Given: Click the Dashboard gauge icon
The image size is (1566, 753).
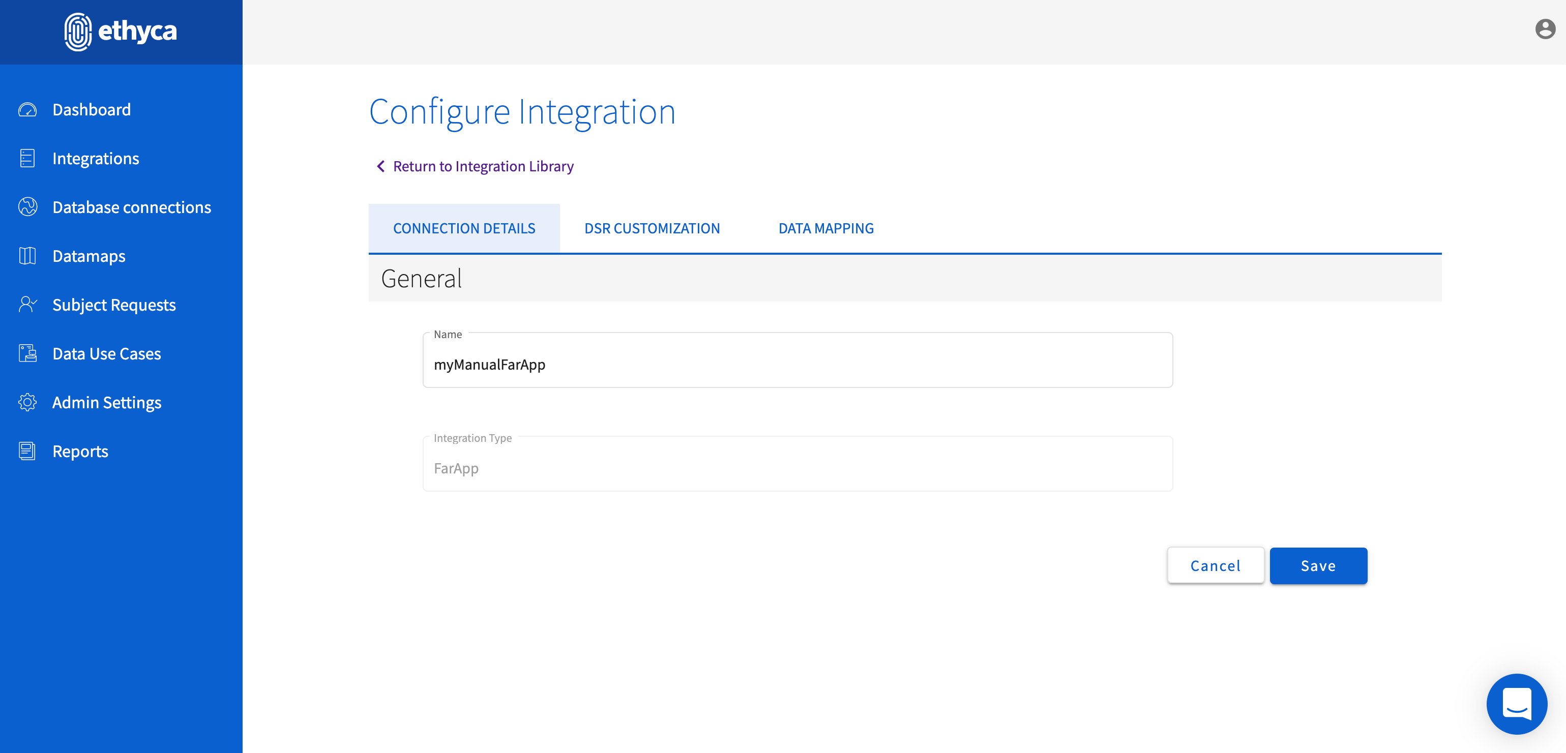Looking at the screenshot, I should tap(27, 110).
